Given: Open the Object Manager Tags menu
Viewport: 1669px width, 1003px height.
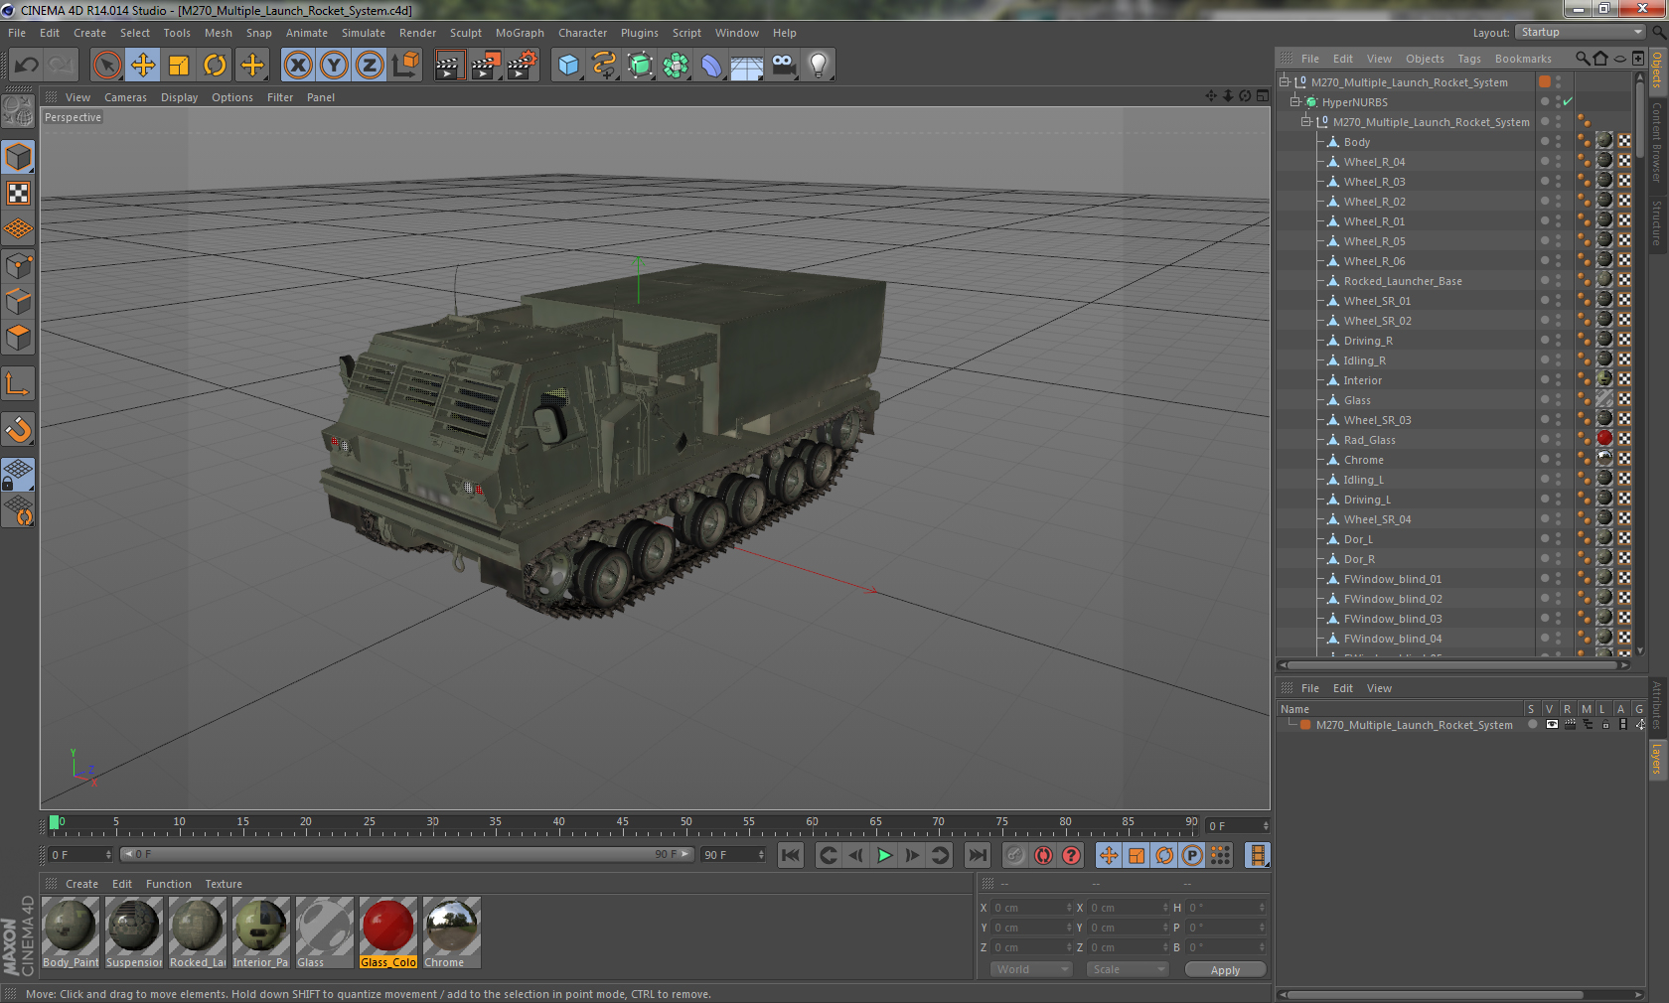Looking at the screenshot, I should [x=1469, y=59].
